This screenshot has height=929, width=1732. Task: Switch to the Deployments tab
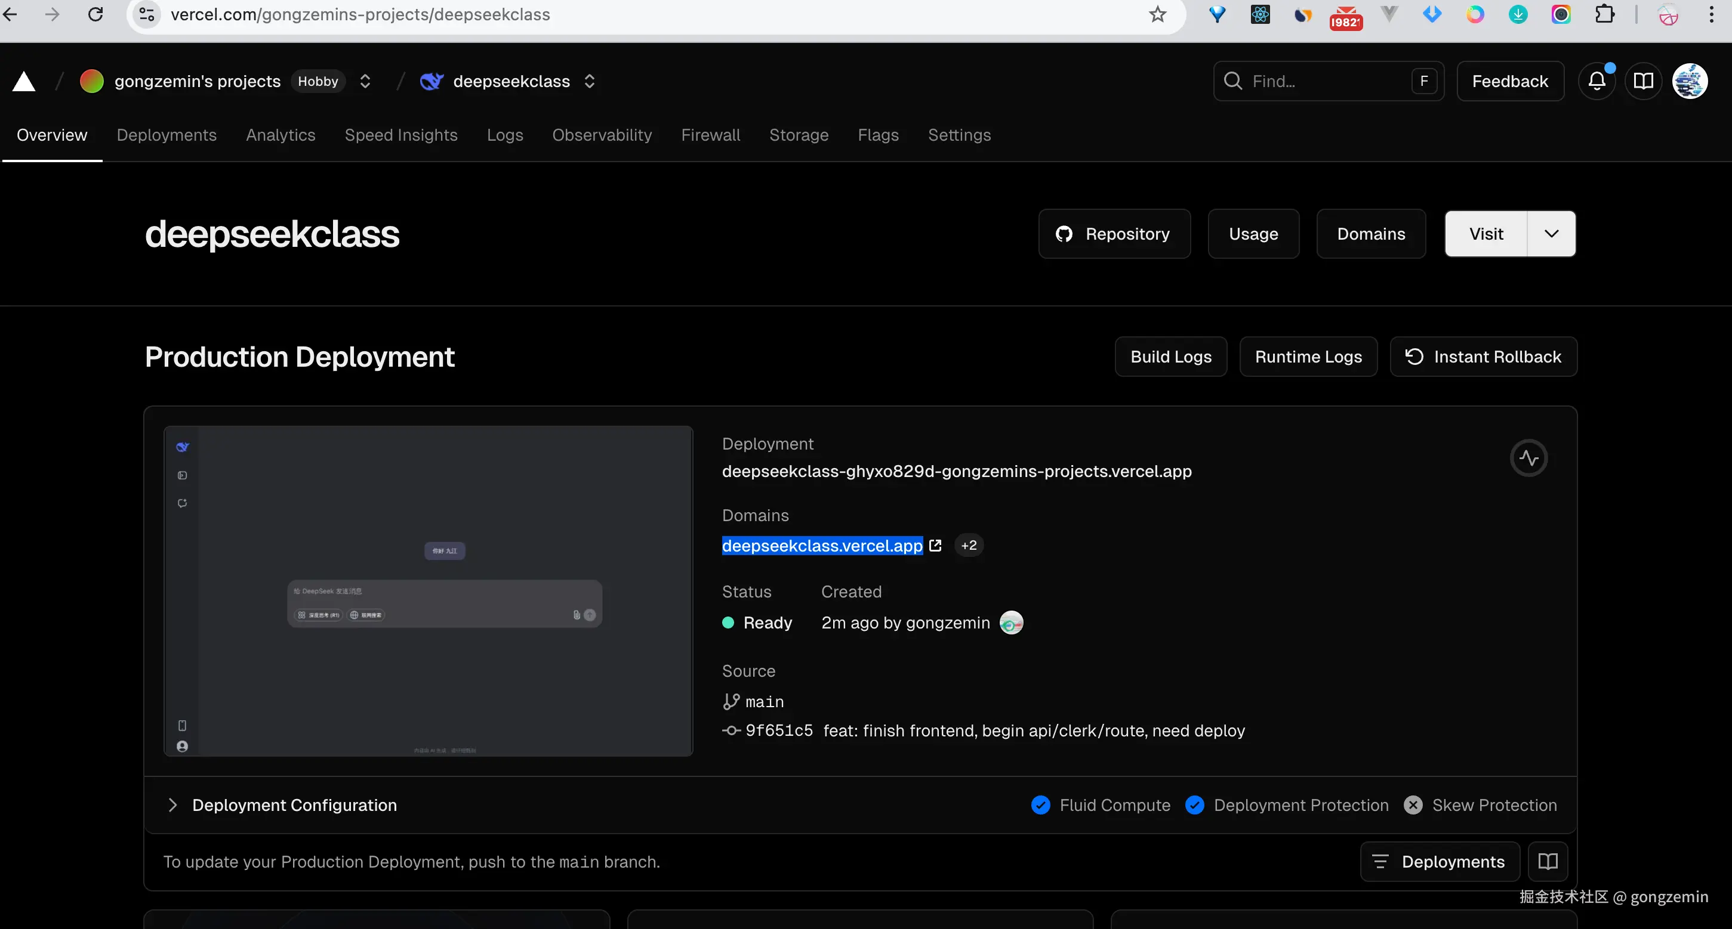[x=167, y=135]
